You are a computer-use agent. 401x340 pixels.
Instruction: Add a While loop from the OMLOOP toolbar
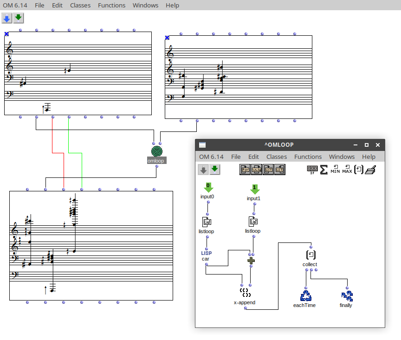tap(257, 170)
